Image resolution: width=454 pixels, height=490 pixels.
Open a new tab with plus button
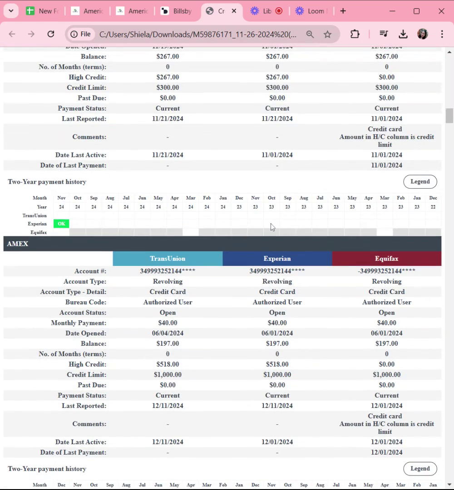tap(343, 11)
